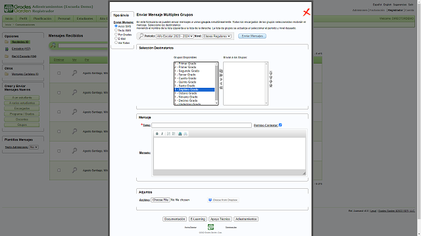Open the Recibidos folder icon
This screenshot has width=421, height=236.
(x=7, y=42)
